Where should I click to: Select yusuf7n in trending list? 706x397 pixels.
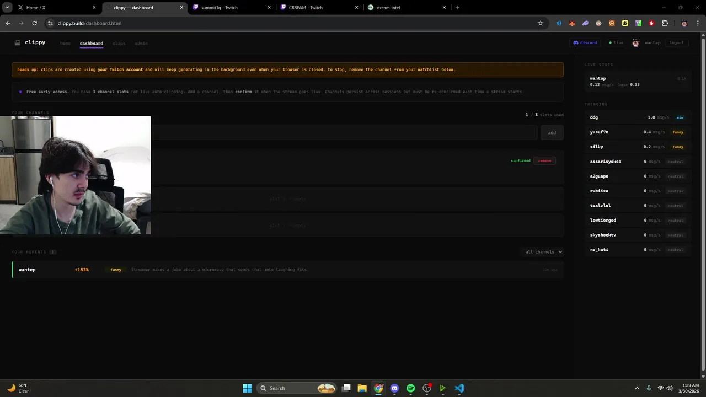click(638, 132)
